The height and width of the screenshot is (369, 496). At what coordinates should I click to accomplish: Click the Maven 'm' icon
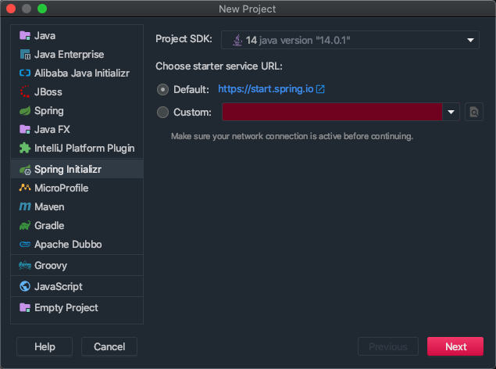(25, 207)
